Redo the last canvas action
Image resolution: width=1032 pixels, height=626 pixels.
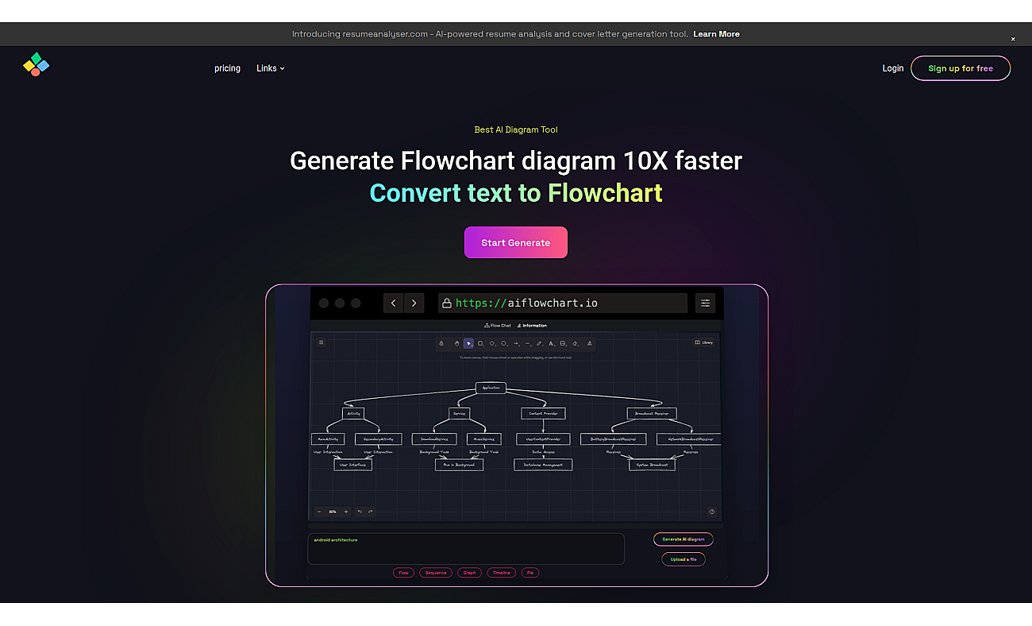point(370,512)
